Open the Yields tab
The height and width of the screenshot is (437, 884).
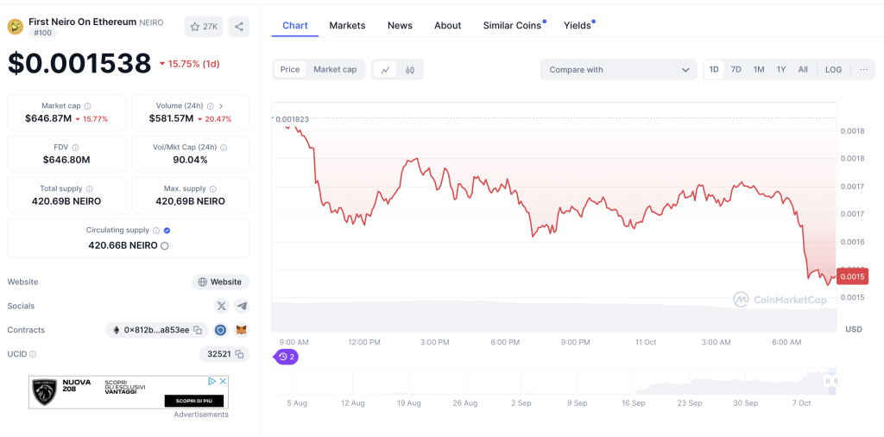click(579, 25)
